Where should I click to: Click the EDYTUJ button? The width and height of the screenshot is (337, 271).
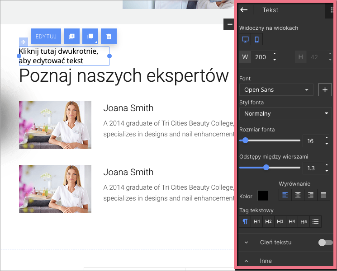[x=46, y=36]
